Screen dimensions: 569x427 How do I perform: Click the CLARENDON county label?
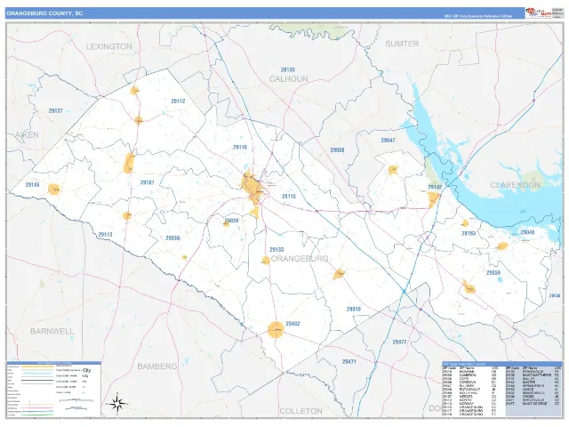(x=515, y=185)
